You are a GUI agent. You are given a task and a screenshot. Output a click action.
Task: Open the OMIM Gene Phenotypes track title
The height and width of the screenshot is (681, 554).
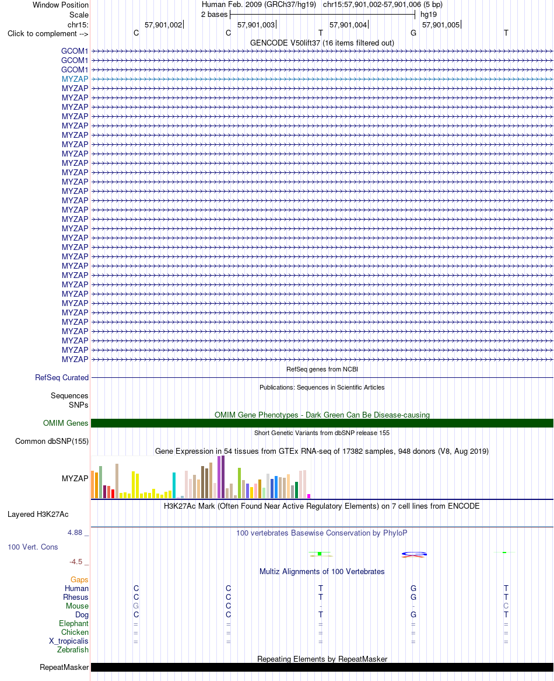[x=322, y=415]
